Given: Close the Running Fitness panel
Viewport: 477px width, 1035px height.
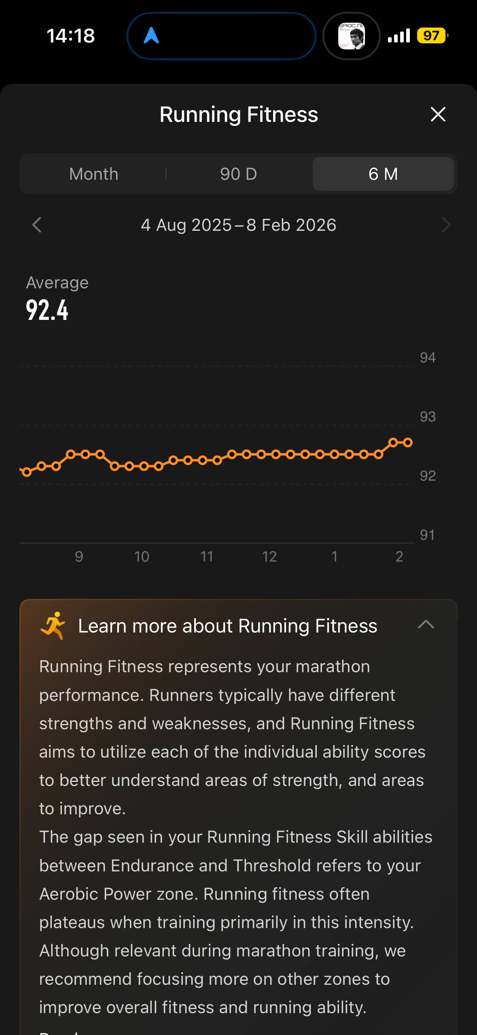Looking at the screenshot, I should 438,114.
